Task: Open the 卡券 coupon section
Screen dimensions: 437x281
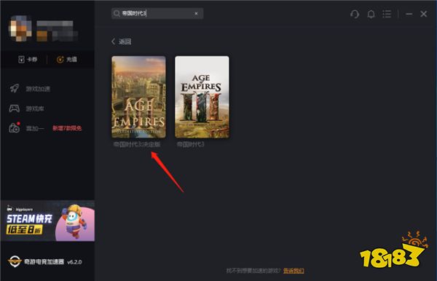Action: click(28, 59)
